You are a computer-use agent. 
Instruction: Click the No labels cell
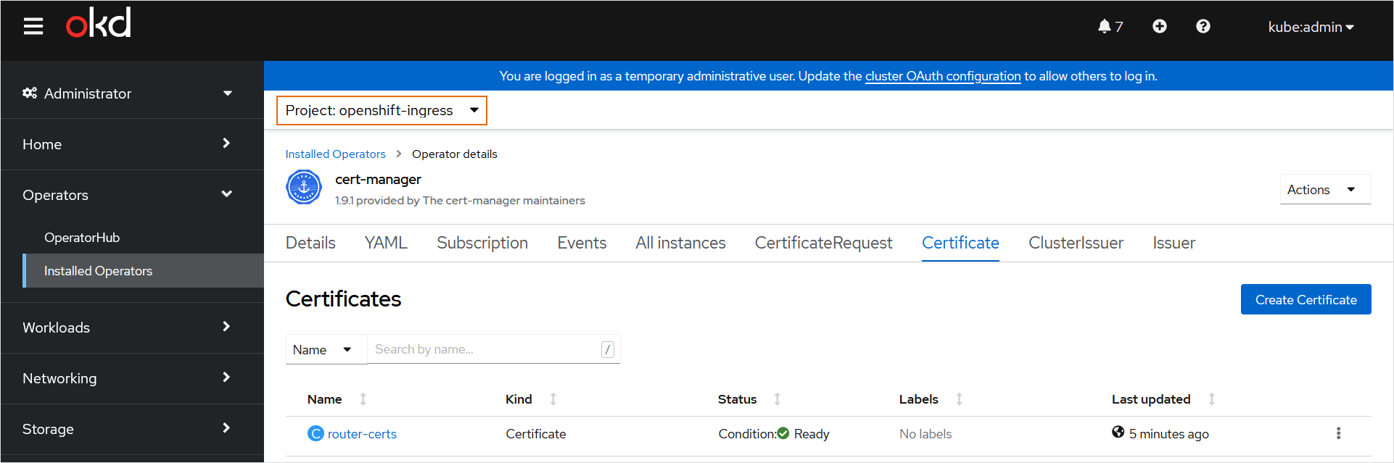[x=925, y=433]
